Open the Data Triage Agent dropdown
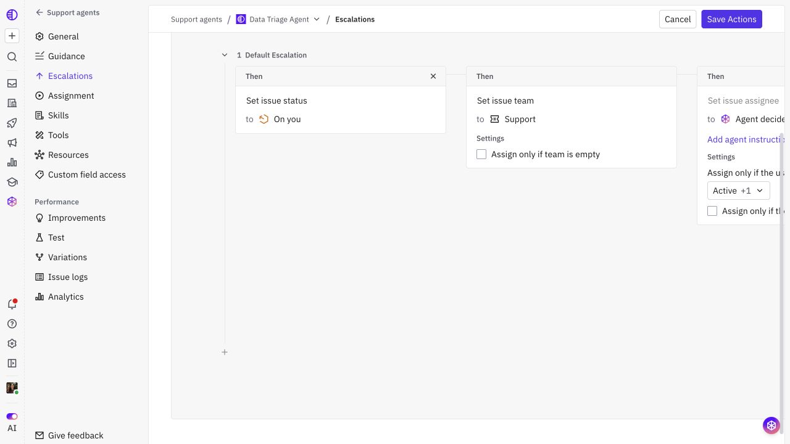 pos(278,19)
